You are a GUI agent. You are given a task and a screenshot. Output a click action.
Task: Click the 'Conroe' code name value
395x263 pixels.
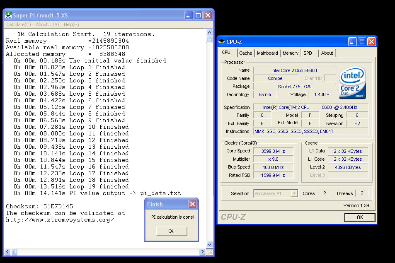tap(275, 78)
